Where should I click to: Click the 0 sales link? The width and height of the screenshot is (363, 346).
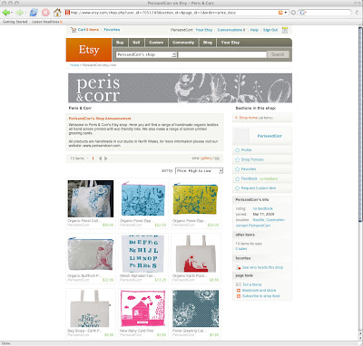241,249
